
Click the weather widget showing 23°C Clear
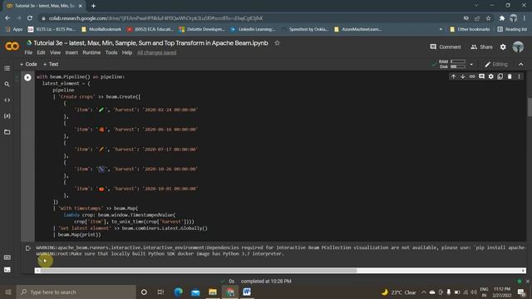point(399,292)
